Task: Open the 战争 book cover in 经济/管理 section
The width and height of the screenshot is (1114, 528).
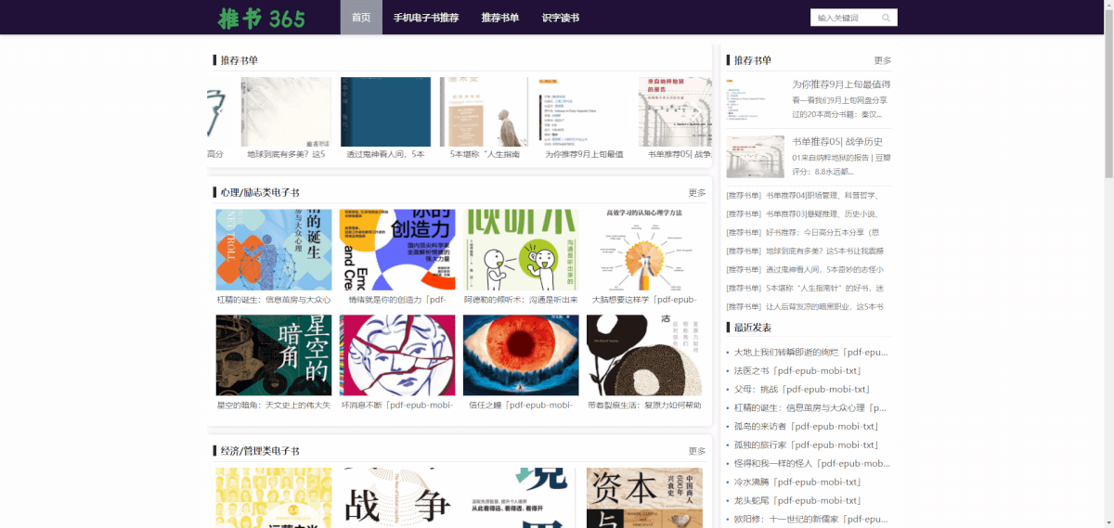Action: click(397, 497)
